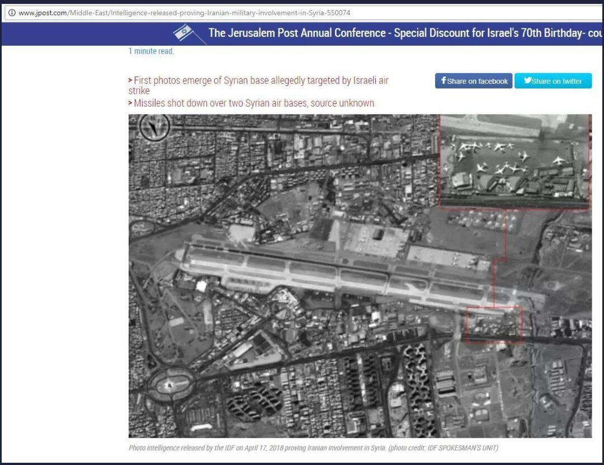Click the compass rose on satellite image
Screen dimensions: 604x465
tap(155, 127)
